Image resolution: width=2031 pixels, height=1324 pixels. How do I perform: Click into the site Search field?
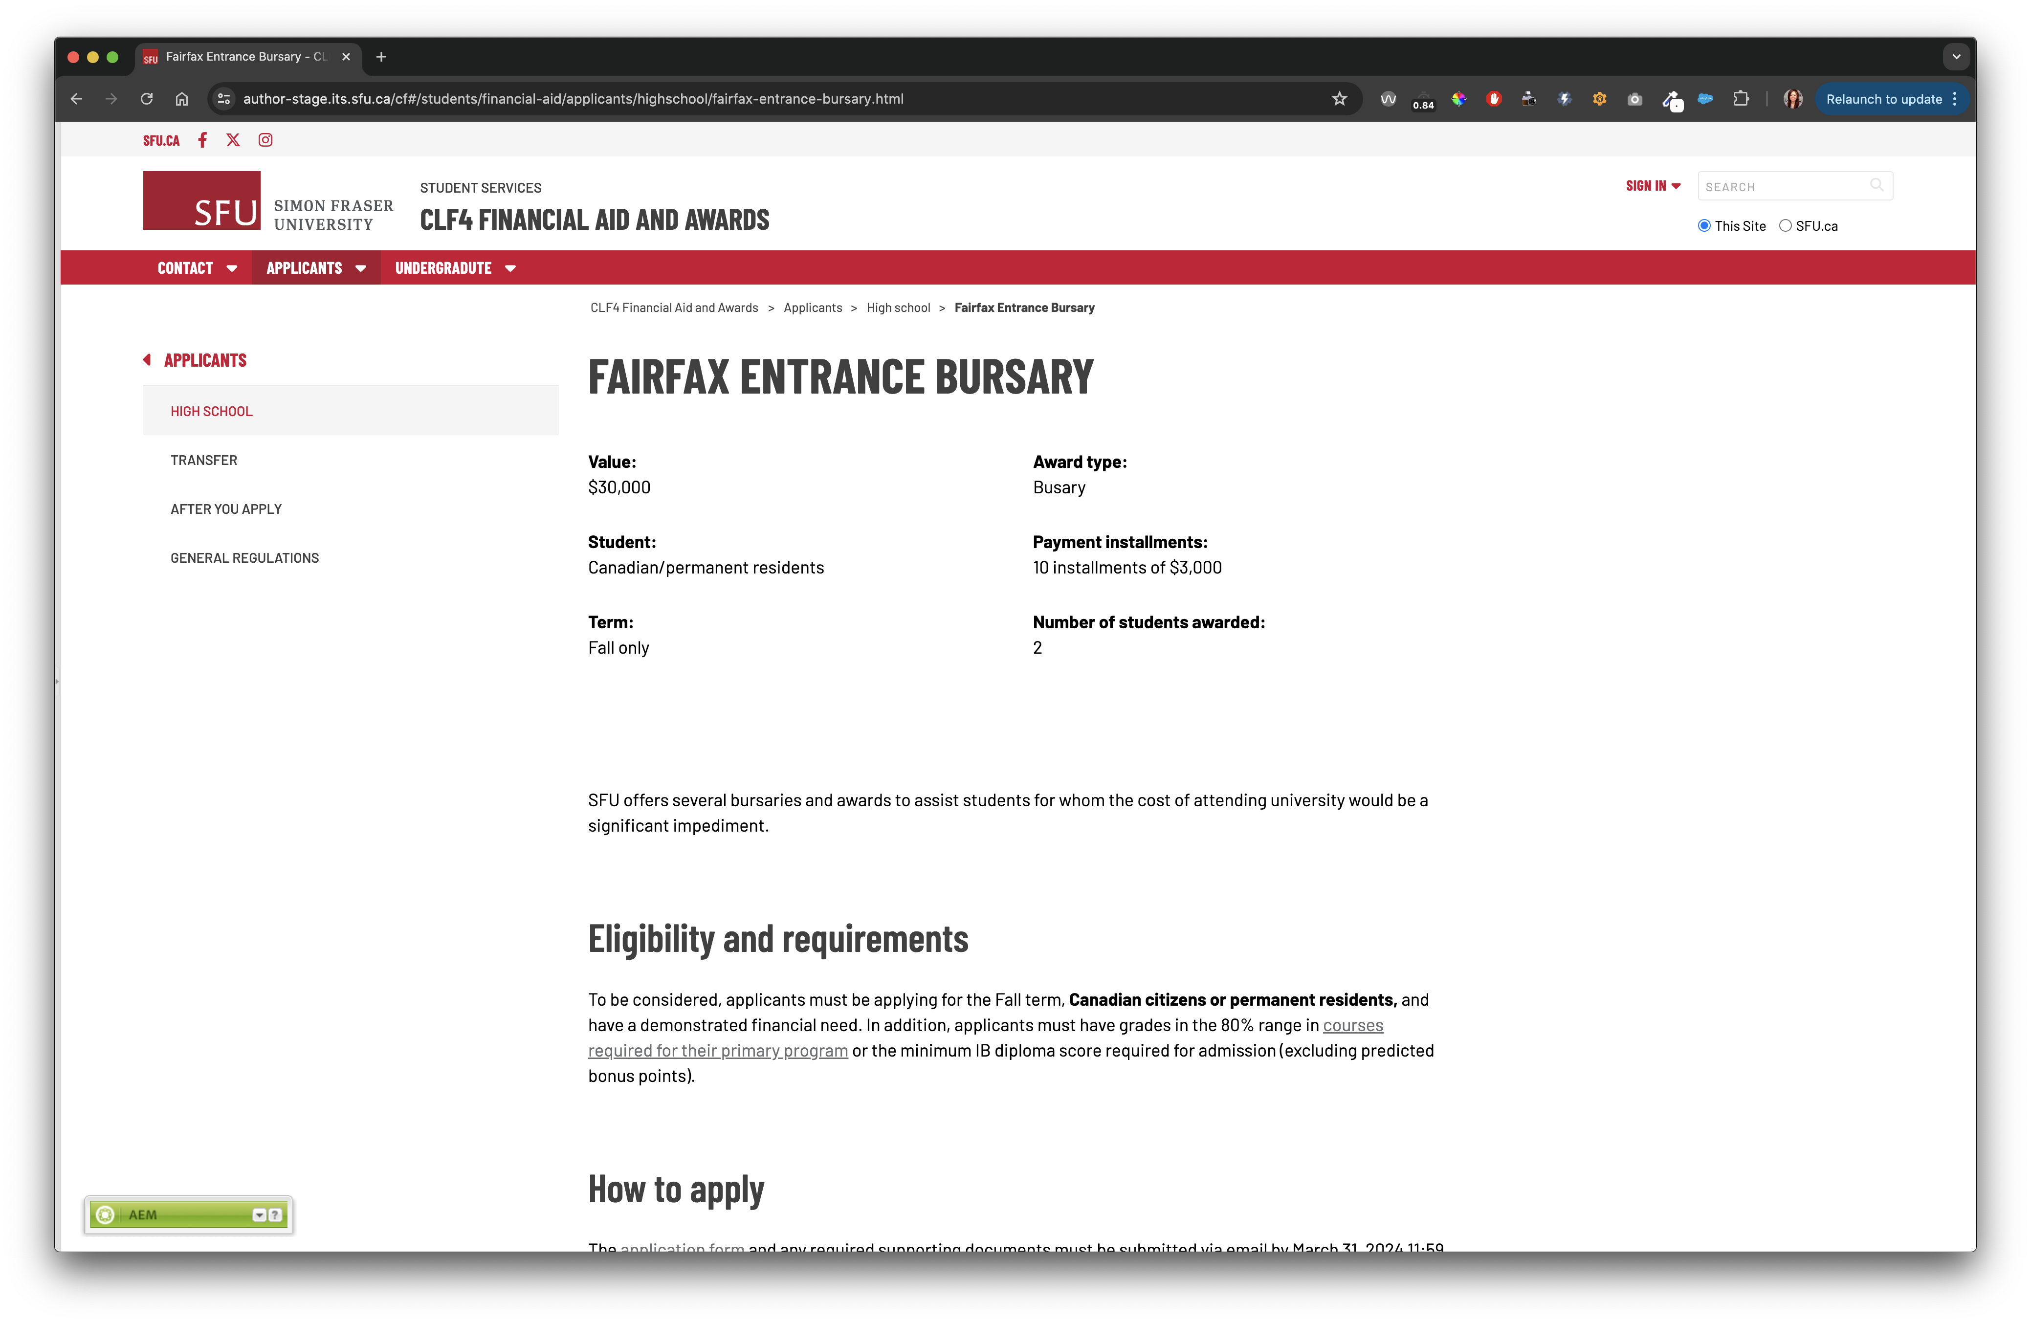coord(1784,187)
